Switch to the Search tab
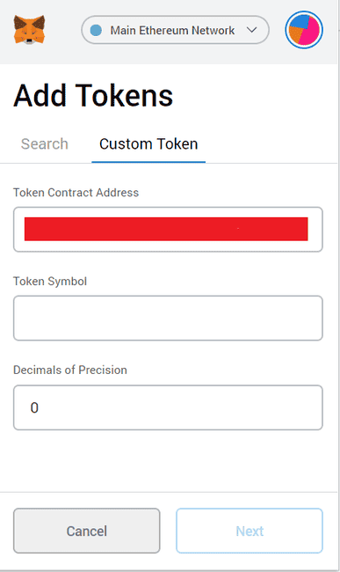This screenshot has width=340, height=572. (45, 143)
